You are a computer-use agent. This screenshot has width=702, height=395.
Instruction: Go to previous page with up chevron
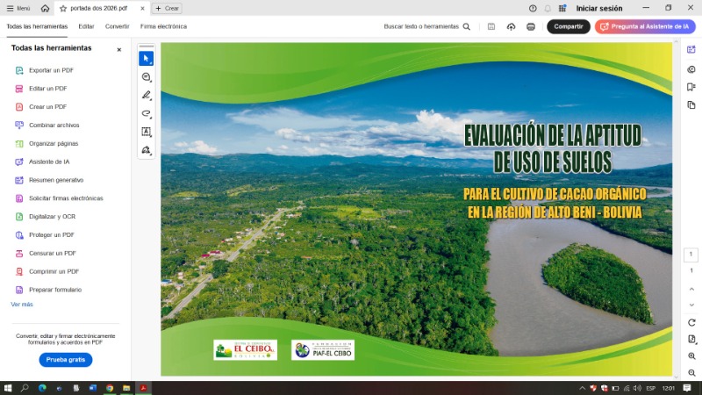(691, 287)
